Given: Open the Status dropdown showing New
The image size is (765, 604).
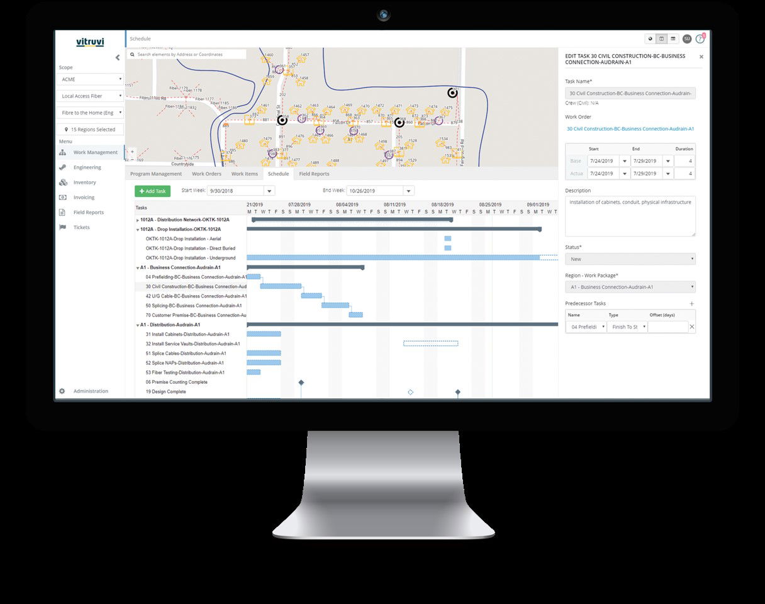Looking at the screenshot, I should [629, 259].
